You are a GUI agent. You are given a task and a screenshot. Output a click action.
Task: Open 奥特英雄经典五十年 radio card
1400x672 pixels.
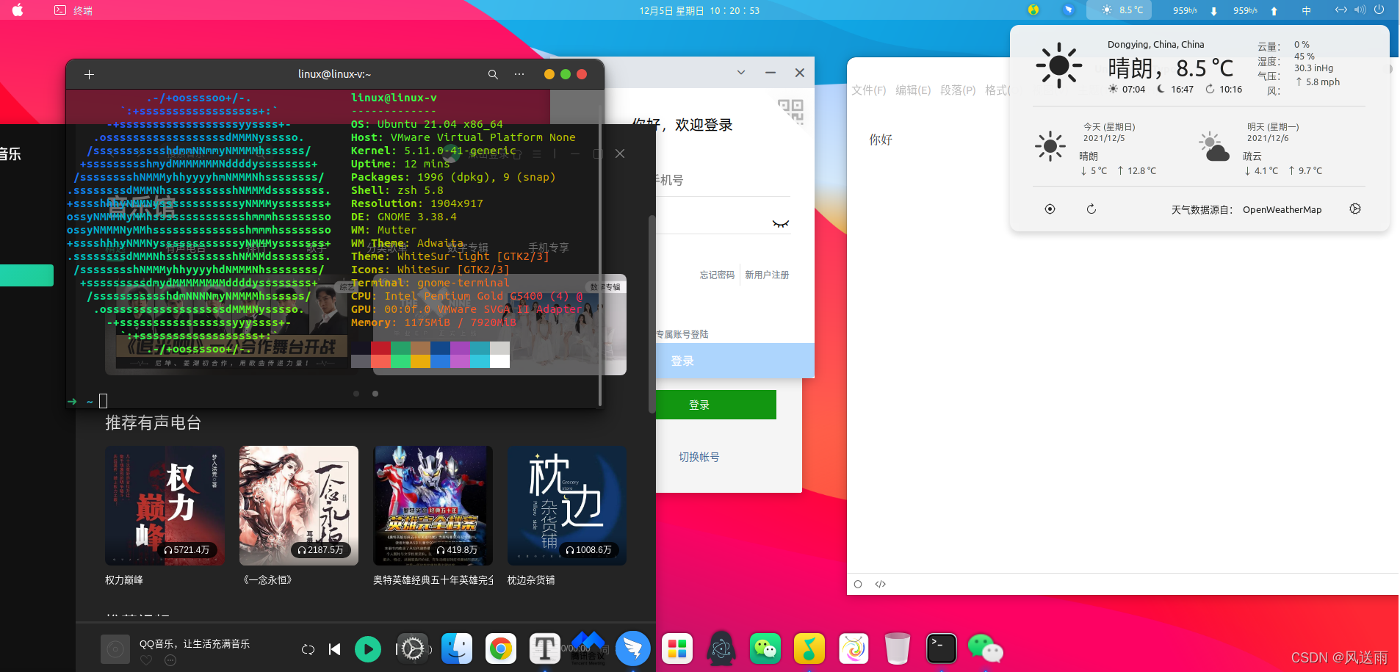pyautogui.click(x=433, y=505)
